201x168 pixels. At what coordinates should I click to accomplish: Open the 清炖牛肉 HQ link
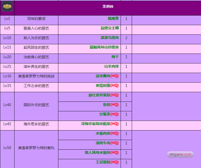(x=107, y=143)
